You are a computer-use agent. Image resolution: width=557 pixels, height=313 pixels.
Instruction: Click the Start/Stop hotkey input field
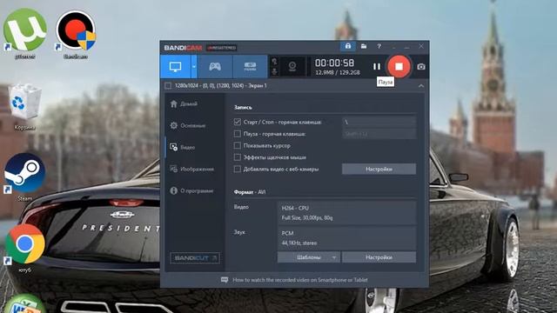point(379,122)
